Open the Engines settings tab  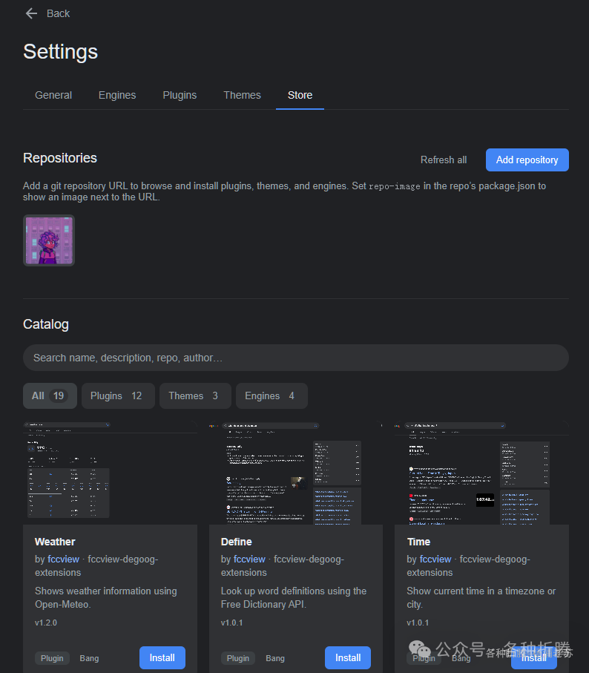click(x=117, y=95)
